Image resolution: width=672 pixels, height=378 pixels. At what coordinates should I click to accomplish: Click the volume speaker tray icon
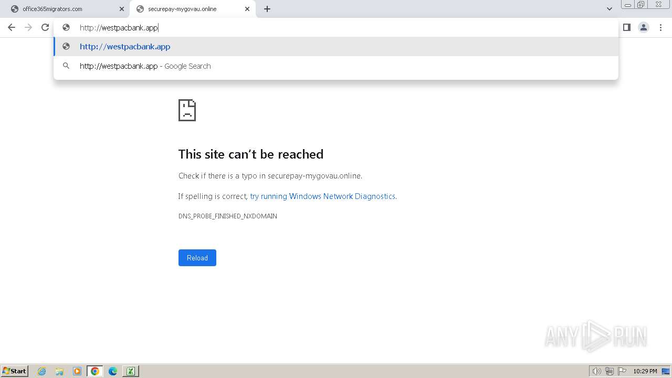click(596, 371)
